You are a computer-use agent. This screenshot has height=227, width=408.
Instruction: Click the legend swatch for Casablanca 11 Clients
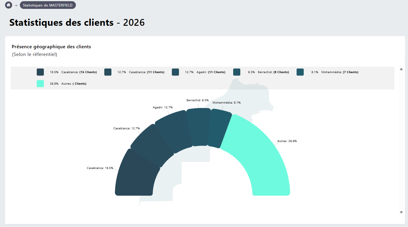pyautogui.click(x=108, y=72)
